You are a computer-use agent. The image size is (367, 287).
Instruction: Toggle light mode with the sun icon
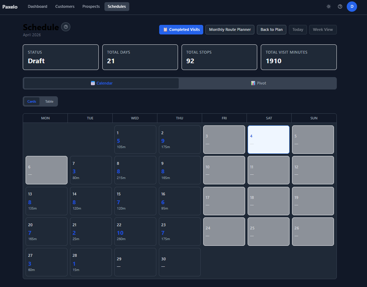pyautogui.click(x=329, y=6)
